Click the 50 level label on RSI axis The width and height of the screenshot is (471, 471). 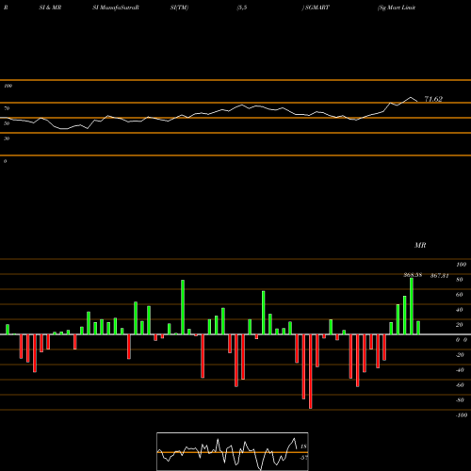coord(7,123)
